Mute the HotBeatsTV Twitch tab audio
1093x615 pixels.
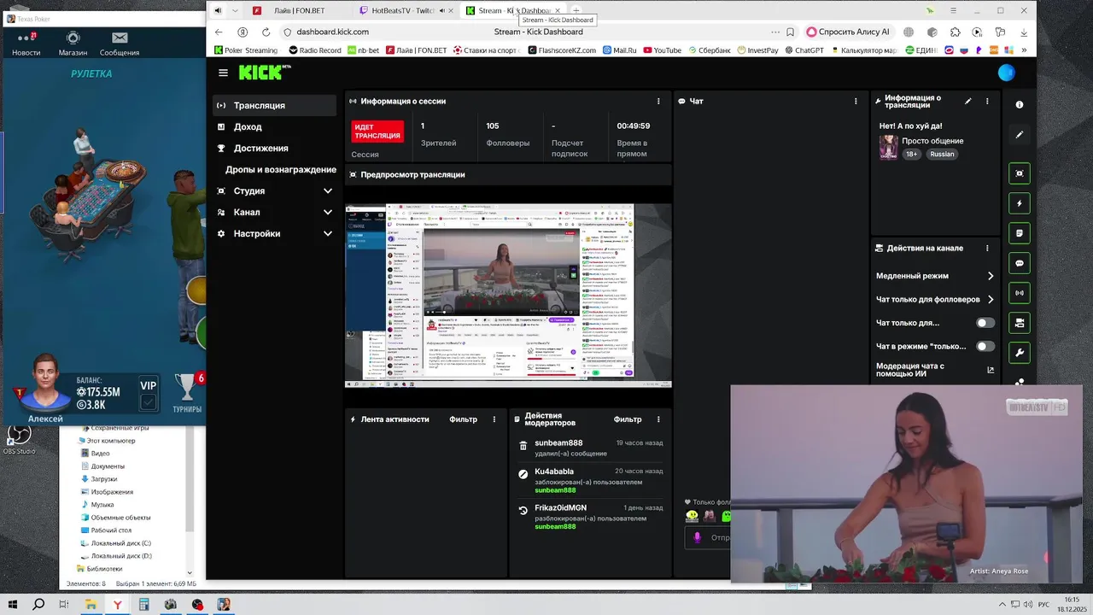coord(441,10)
